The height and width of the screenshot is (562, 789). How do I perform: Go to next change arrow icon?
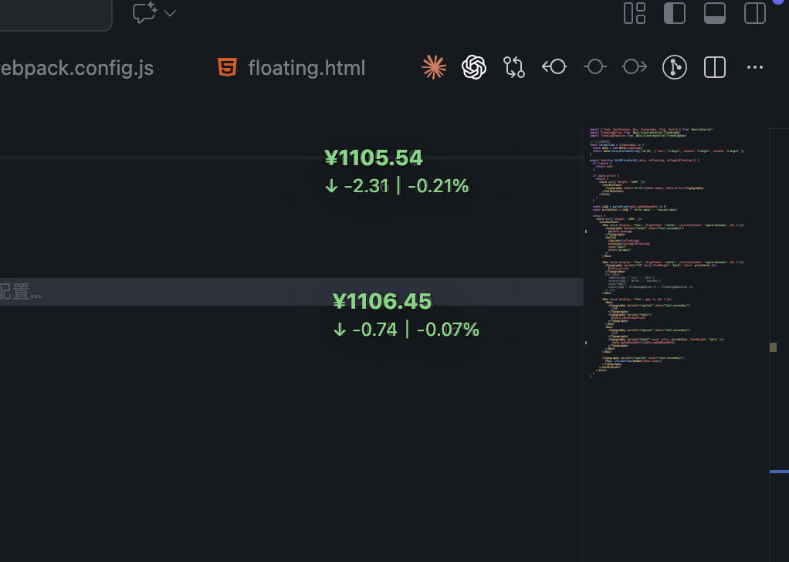635,67
